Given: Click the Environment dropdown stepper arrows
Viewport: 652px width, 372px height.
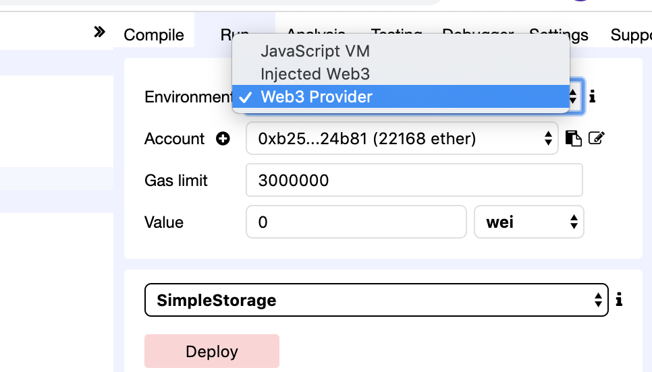Looking at the screenshot, I should 574,97.
